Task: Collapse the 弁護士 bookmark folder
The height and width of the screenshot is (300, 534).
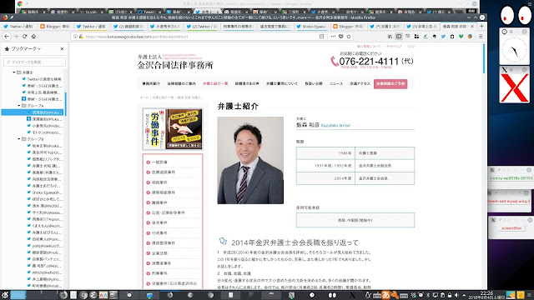Action: [x=14, y=72]
